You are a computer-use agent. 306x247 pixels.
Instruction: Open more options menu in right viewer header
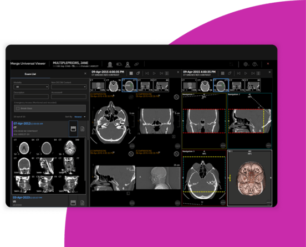pos(258,73)
